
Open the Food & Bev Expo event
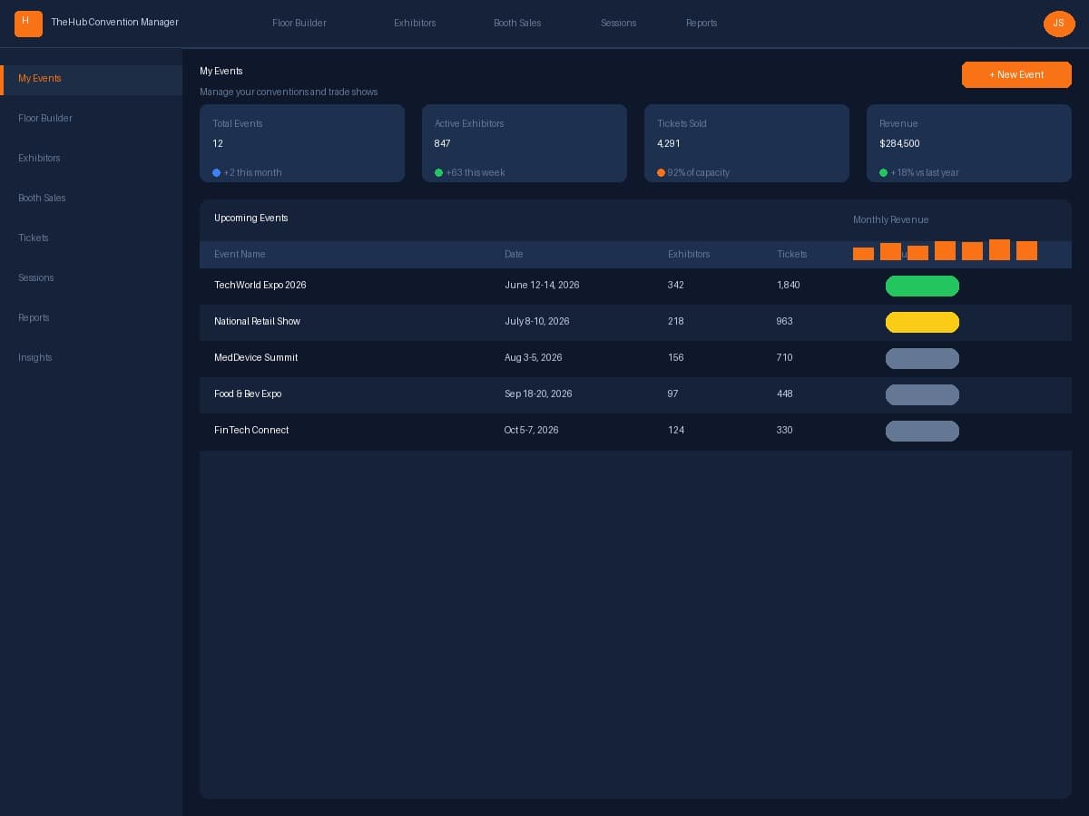tap(248, 393)
